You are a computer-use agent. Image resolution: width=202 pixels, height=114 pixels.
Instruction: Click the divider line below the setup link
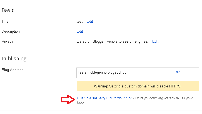101,110
